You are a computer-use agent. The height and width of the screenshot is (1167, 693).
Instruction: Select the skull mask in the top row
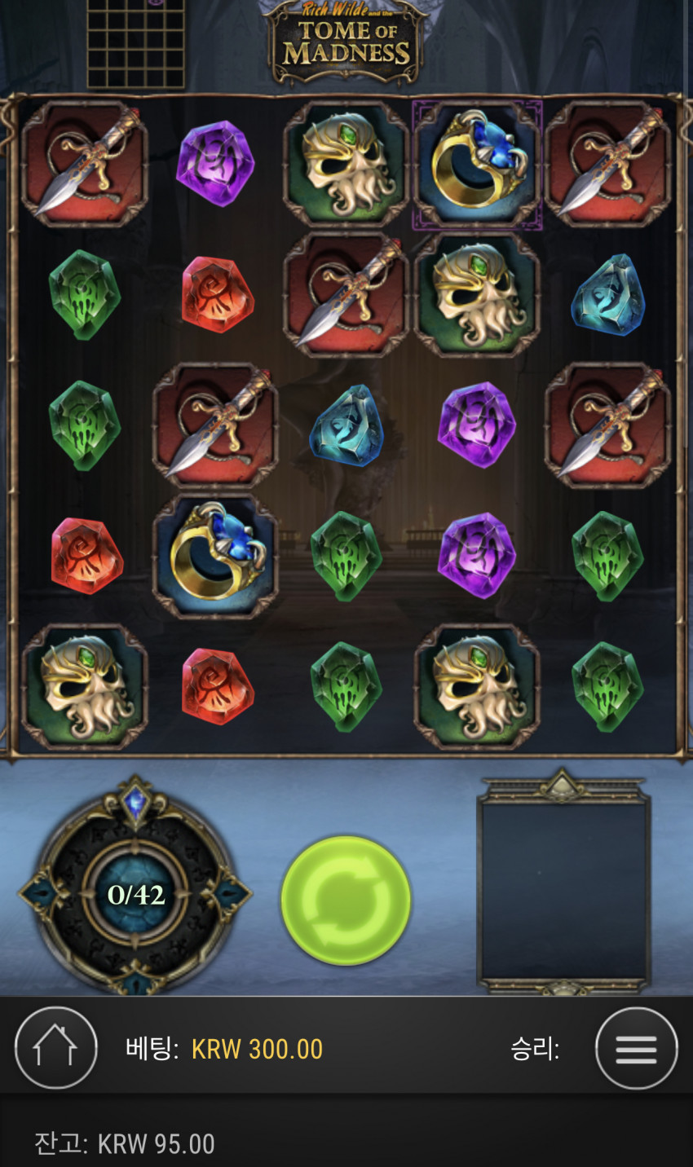tap(346, 164)
